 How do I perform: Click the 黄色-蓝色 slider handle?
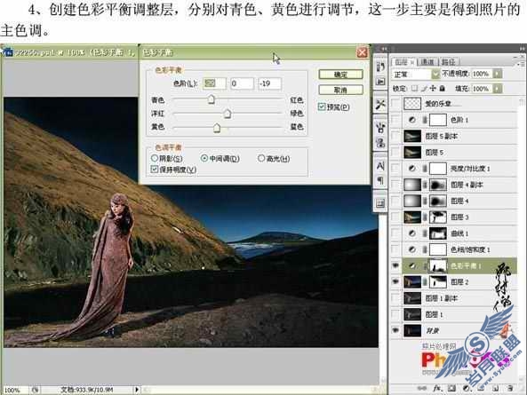217,128
